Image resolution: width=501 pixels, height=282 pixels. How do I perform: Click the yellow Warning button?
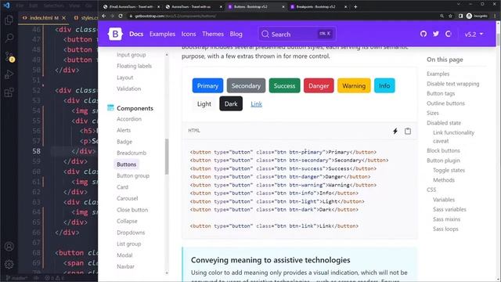coord(354,85)
